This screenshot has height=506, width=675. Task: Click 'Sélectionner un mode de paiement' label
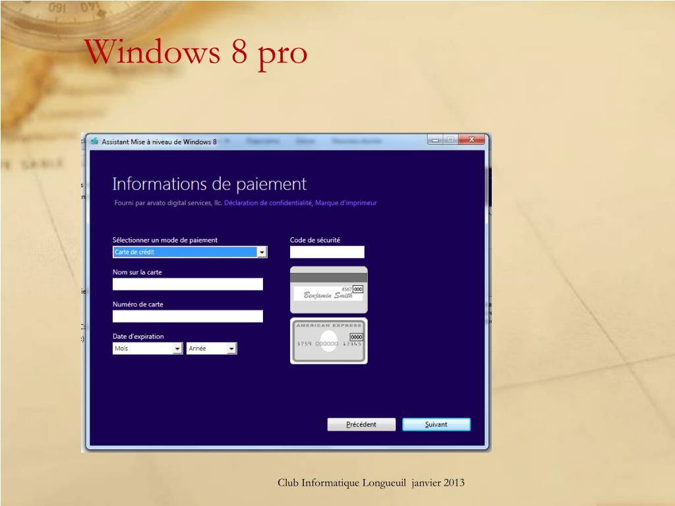165,240
